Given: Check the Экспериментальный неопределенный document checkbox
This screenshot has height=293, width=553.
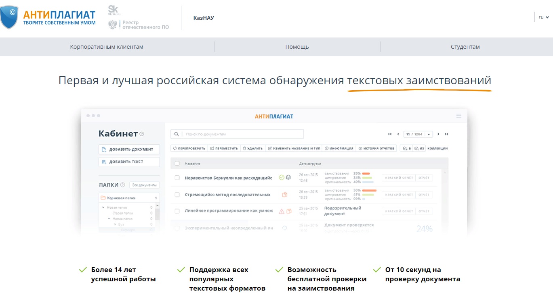Looking at the screenshot, I should click(x=177, y=228).
